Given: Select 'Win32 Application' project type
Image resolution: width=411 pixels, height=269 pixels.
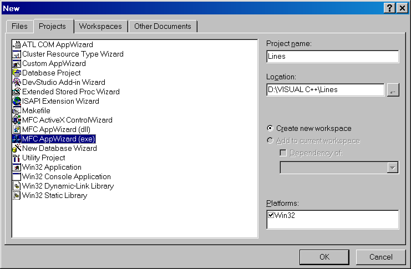Looking at the screenshot, I should (x=52, y=168).
